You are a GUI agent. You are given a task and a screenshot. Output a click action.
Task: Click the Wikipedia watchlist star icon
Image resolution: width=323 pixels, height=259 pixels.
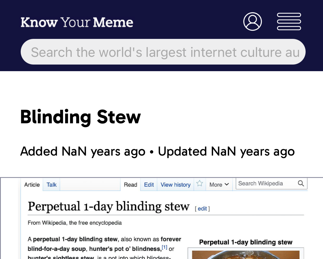pyautogui.click(x=200, y=184)
